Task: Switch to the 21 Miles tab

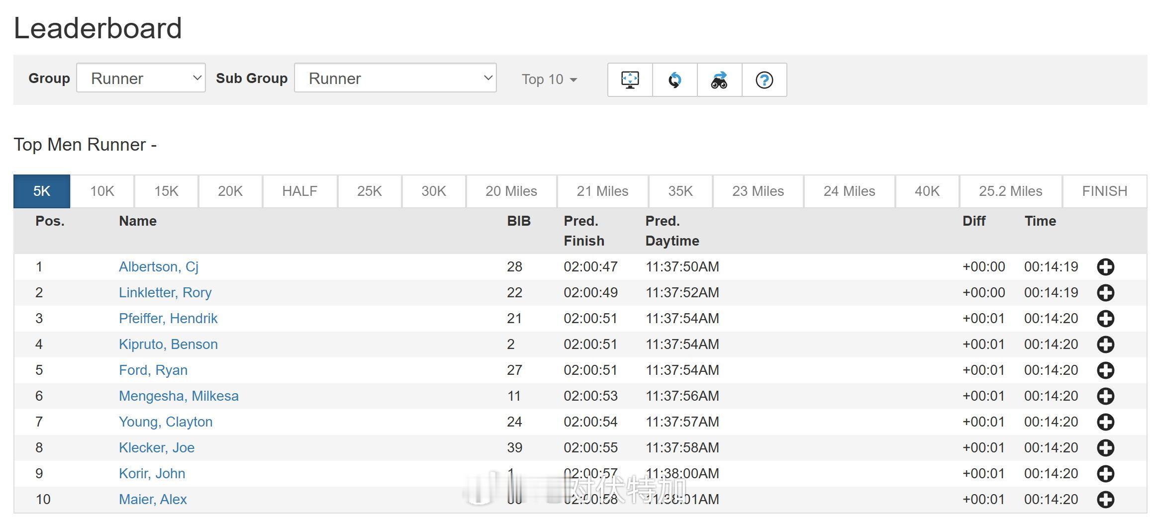Action: [x=602, y=191]
